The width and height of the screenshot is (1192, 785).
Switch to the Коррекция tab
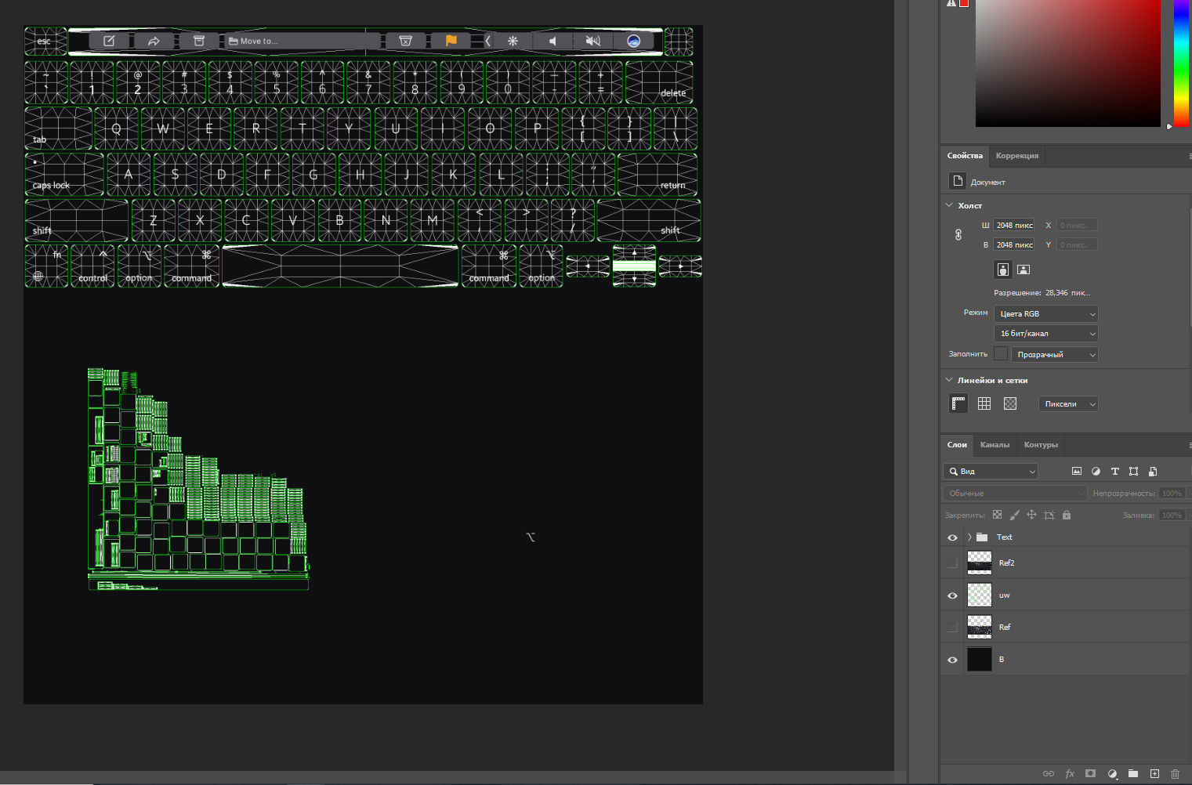(x=1017, y=155)
